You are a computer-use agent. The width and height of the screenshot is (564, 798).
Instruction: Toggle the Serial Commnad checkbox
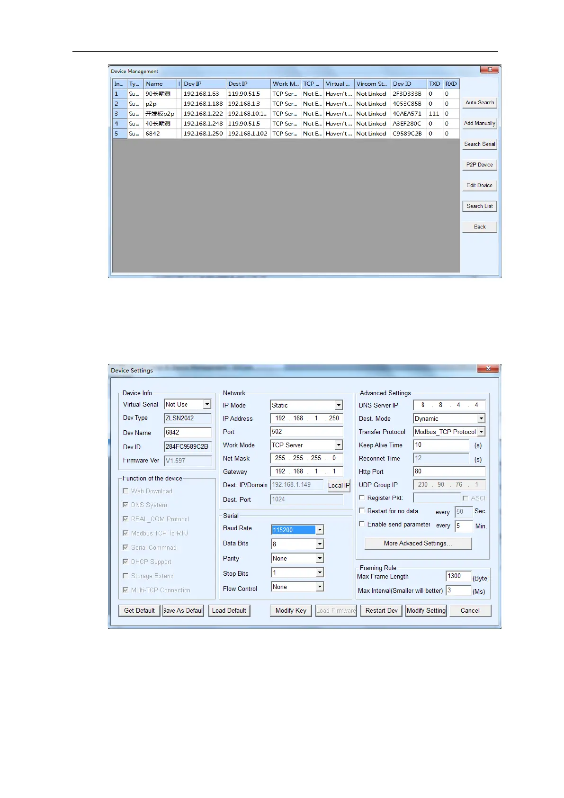[x=125, y=547]
